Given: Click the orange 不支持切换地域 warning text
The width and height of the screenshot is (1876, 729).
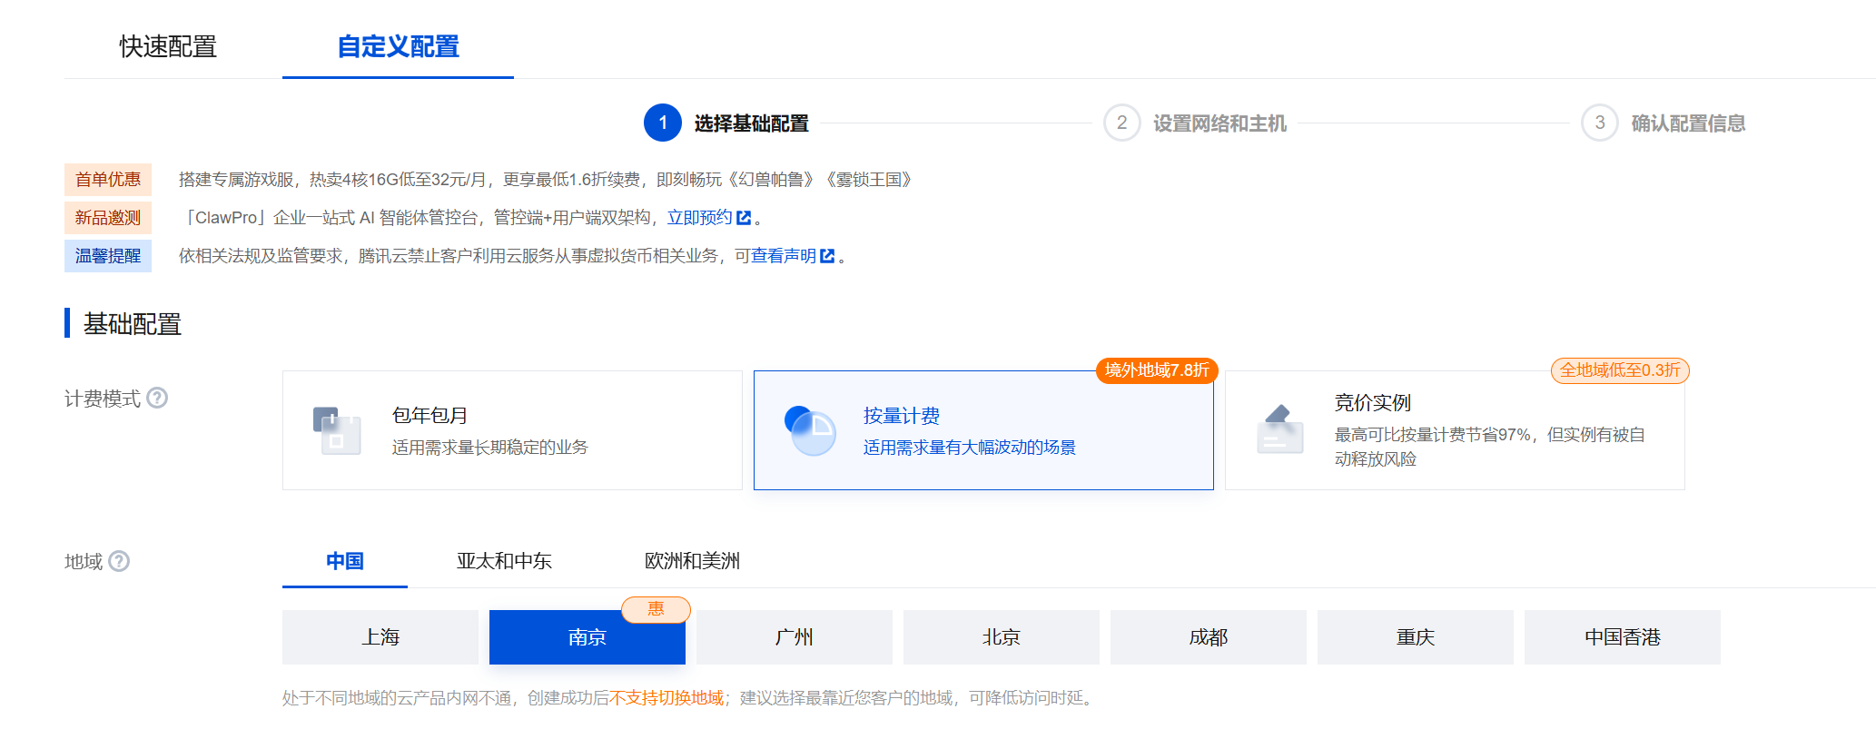Looking at the screenshot, I should [x=666, y=698].
